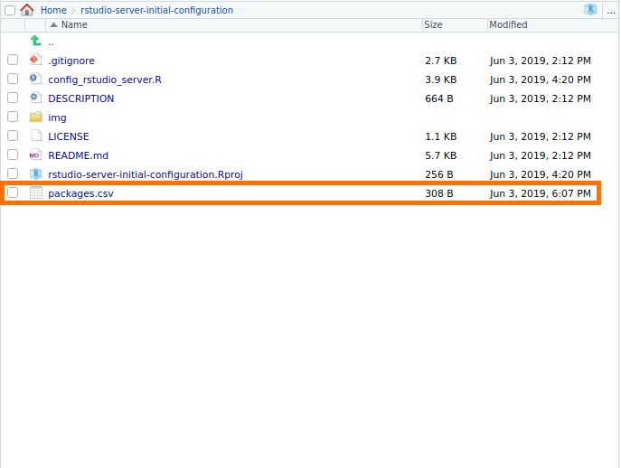Open the .gitignore file

click(x=71, y=61)
